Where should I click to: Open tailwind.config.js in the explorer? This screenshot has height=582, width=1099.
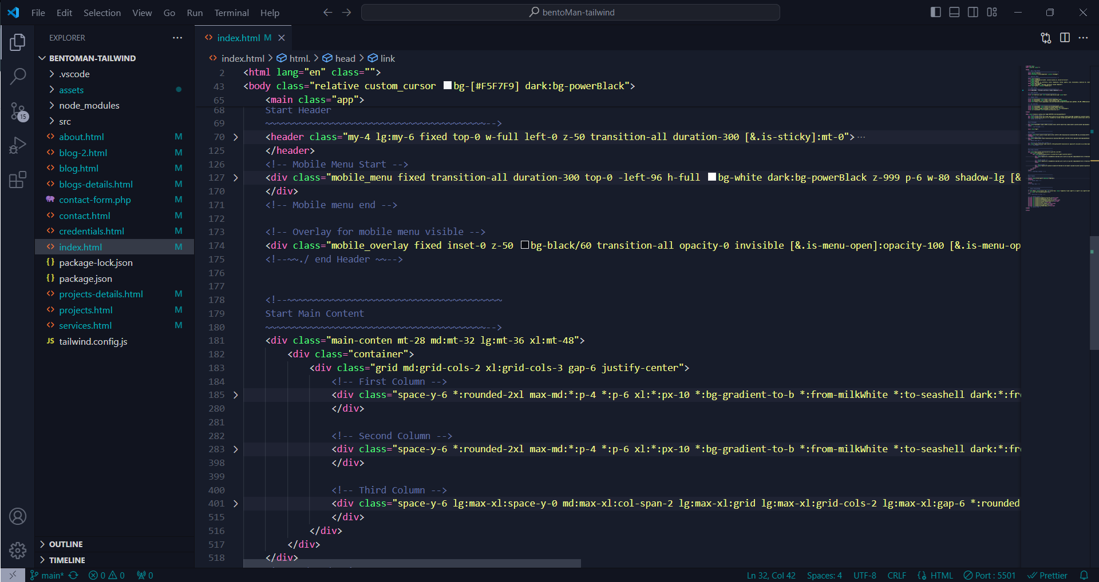93,341
